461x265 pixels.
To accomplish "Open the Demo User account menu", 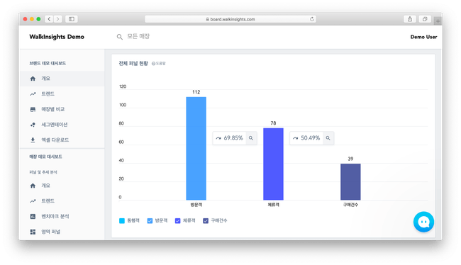I will (423, 37).
